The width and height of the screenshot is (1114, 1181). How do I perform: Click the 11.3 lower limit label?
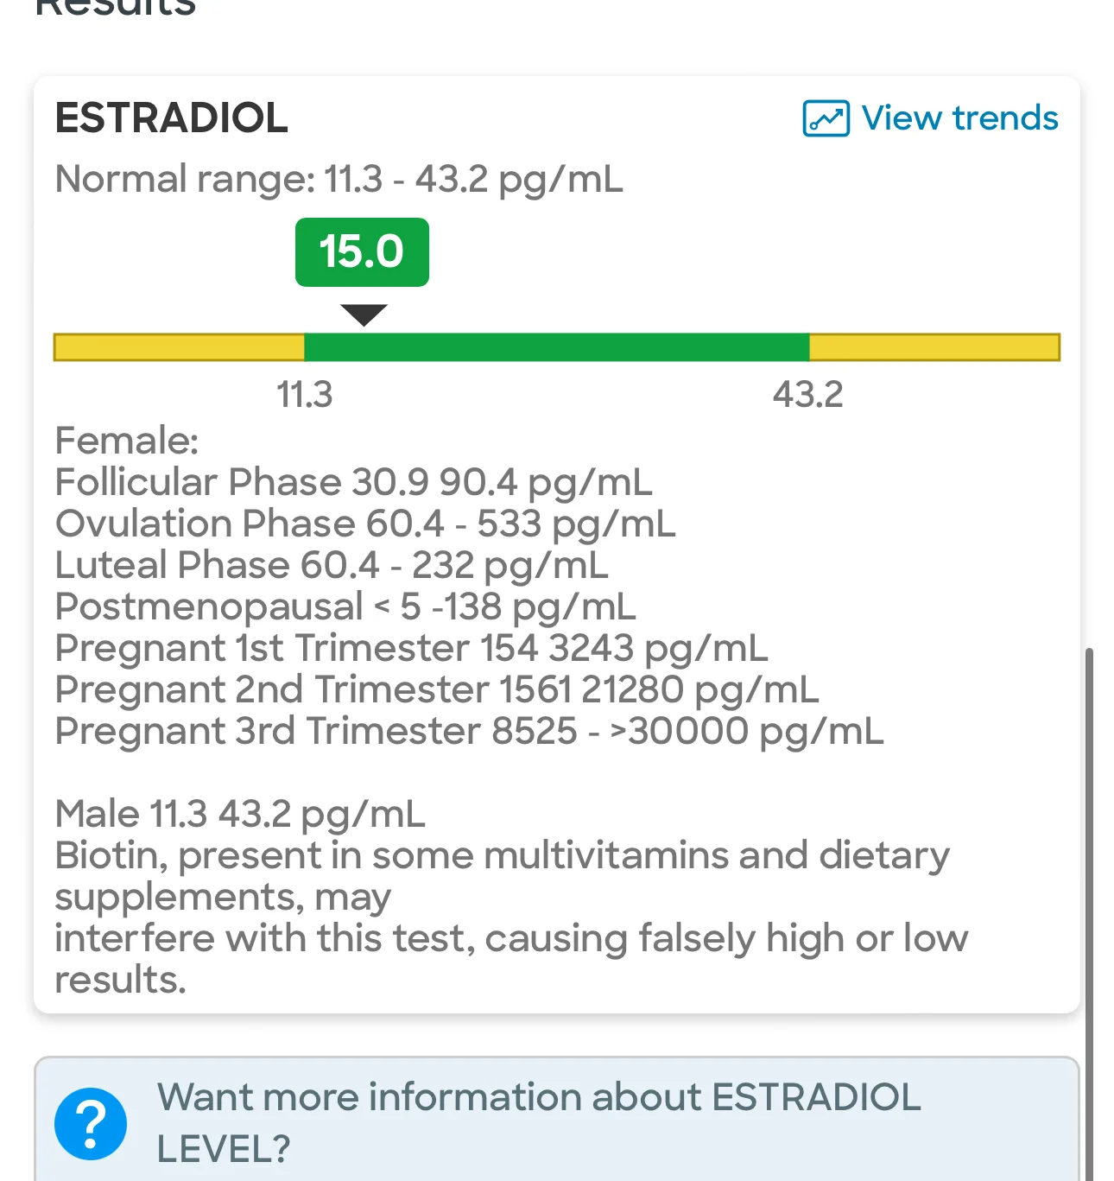[304, 395]
